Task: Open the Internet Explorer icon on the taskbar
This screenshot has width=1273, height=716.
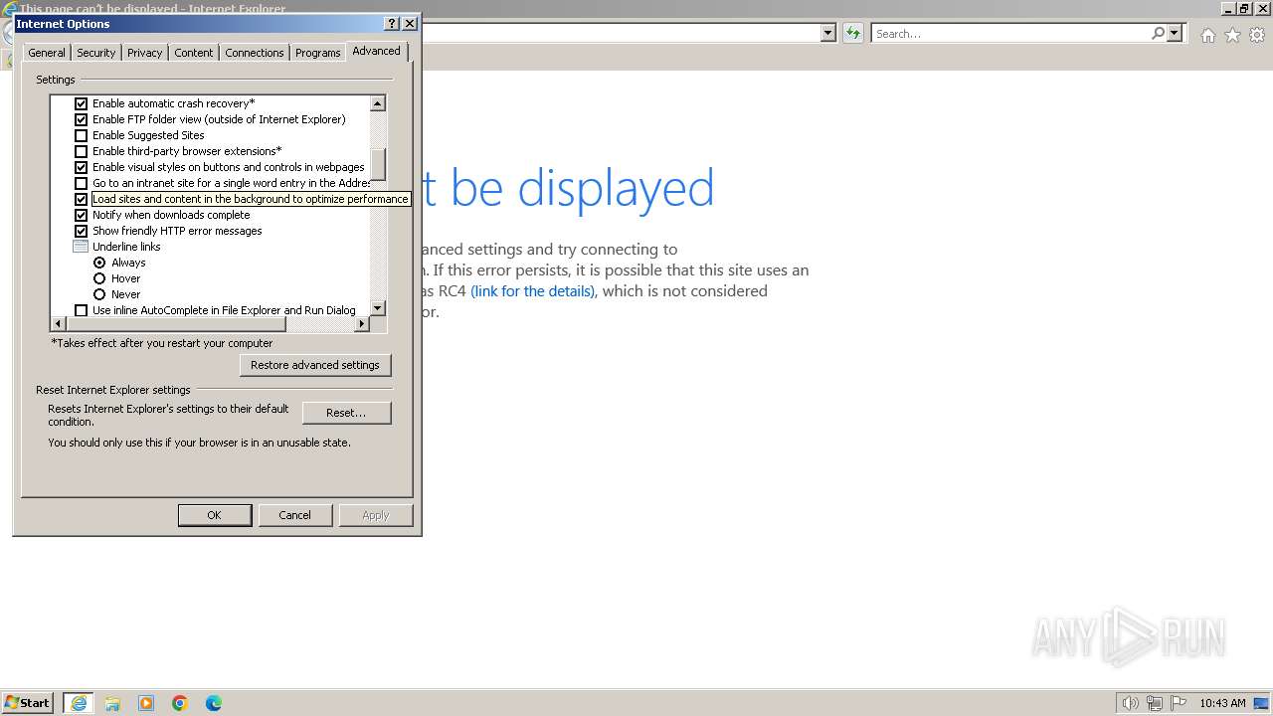Action: [79, 703]
